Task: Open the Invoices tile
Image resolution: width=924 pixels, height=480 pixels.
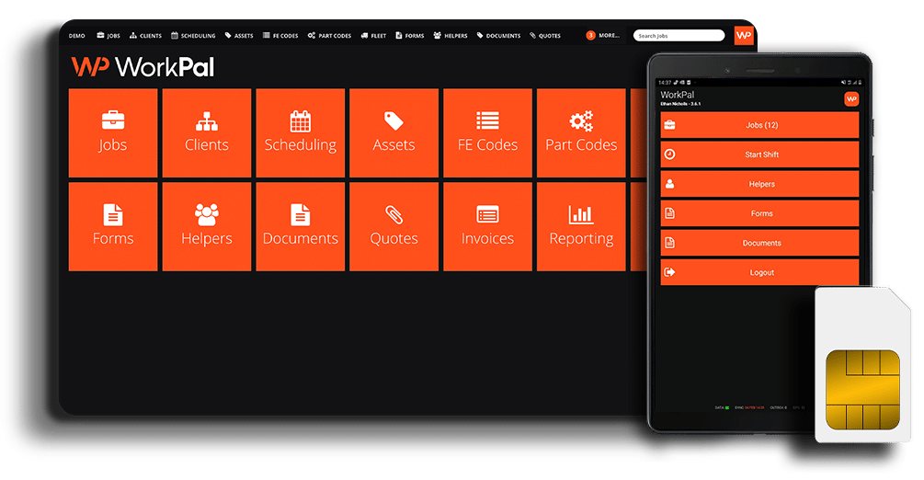Action: pos(487,226)
